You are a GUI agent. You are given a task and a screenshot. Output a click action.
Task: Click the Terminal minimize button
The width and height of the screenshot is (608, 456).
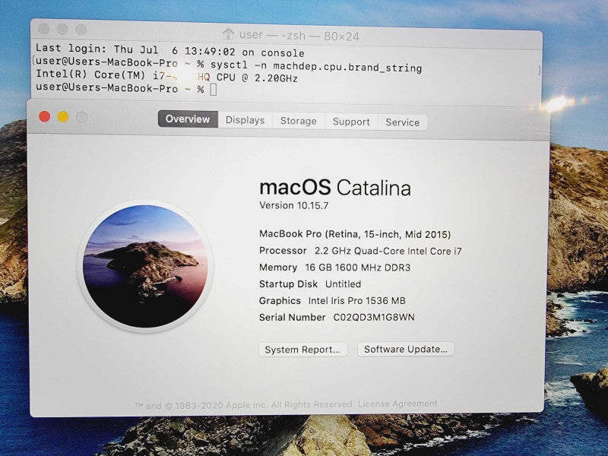point(62,29)
